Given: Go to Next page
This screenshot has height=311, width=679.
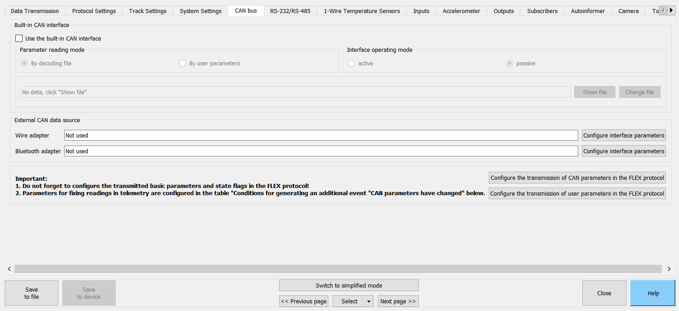Looking at the screenshot, I should (x=398, y=301).
